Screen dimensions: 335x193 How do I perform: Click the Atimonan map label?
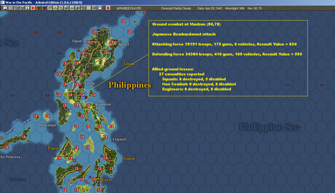coord(103,104)
